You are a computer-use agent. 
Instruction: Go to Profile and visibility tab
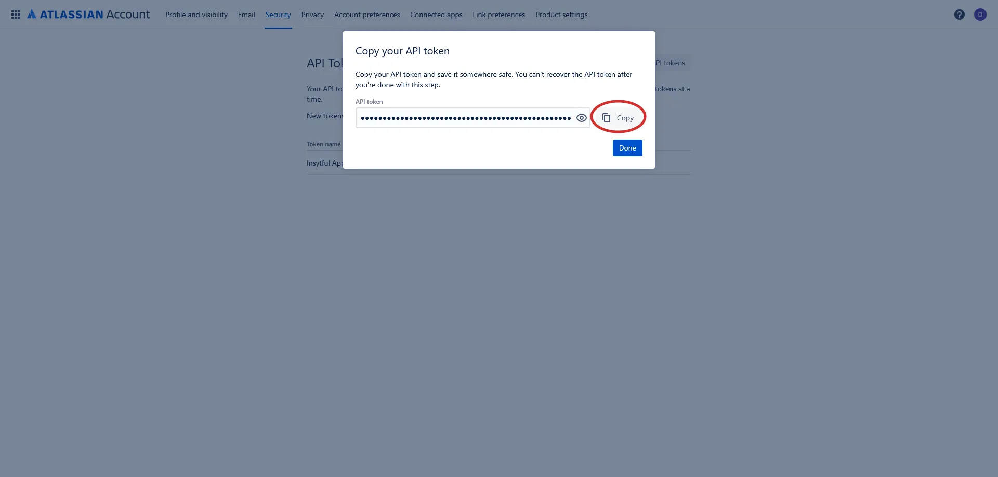click(x=196, y=15)
